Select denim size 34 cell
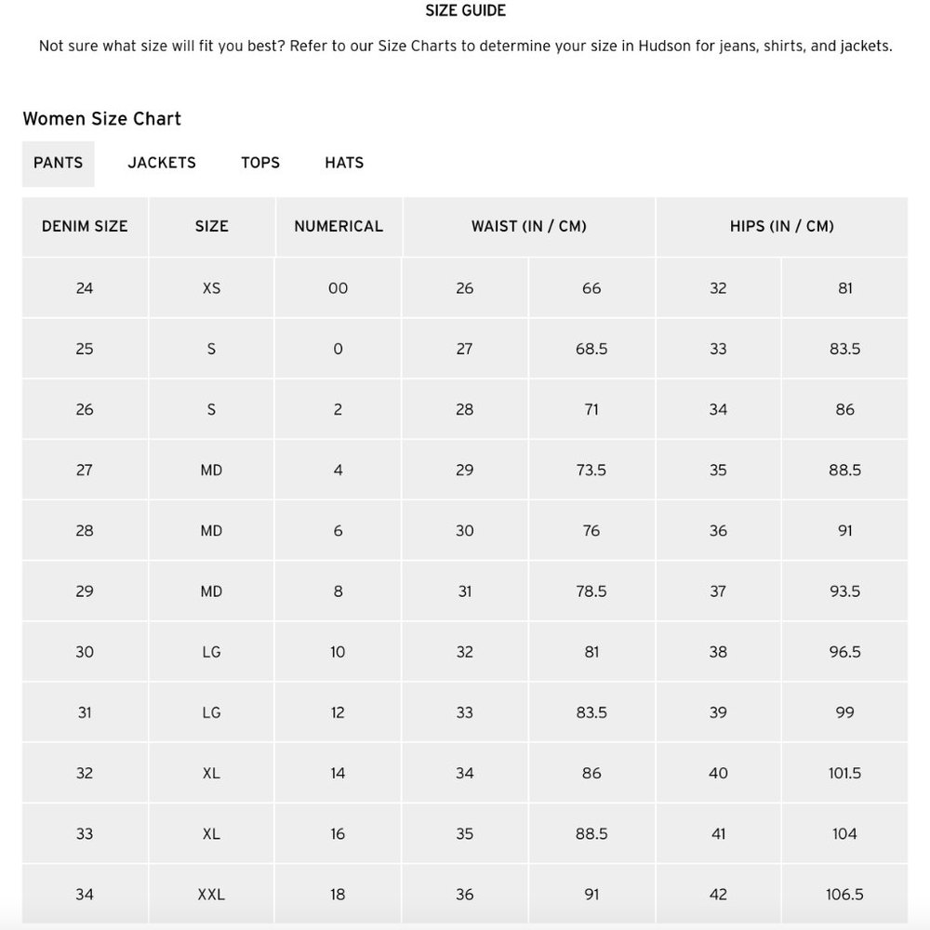Viewport: 930px width, 930px height. (x=85, y=895)
